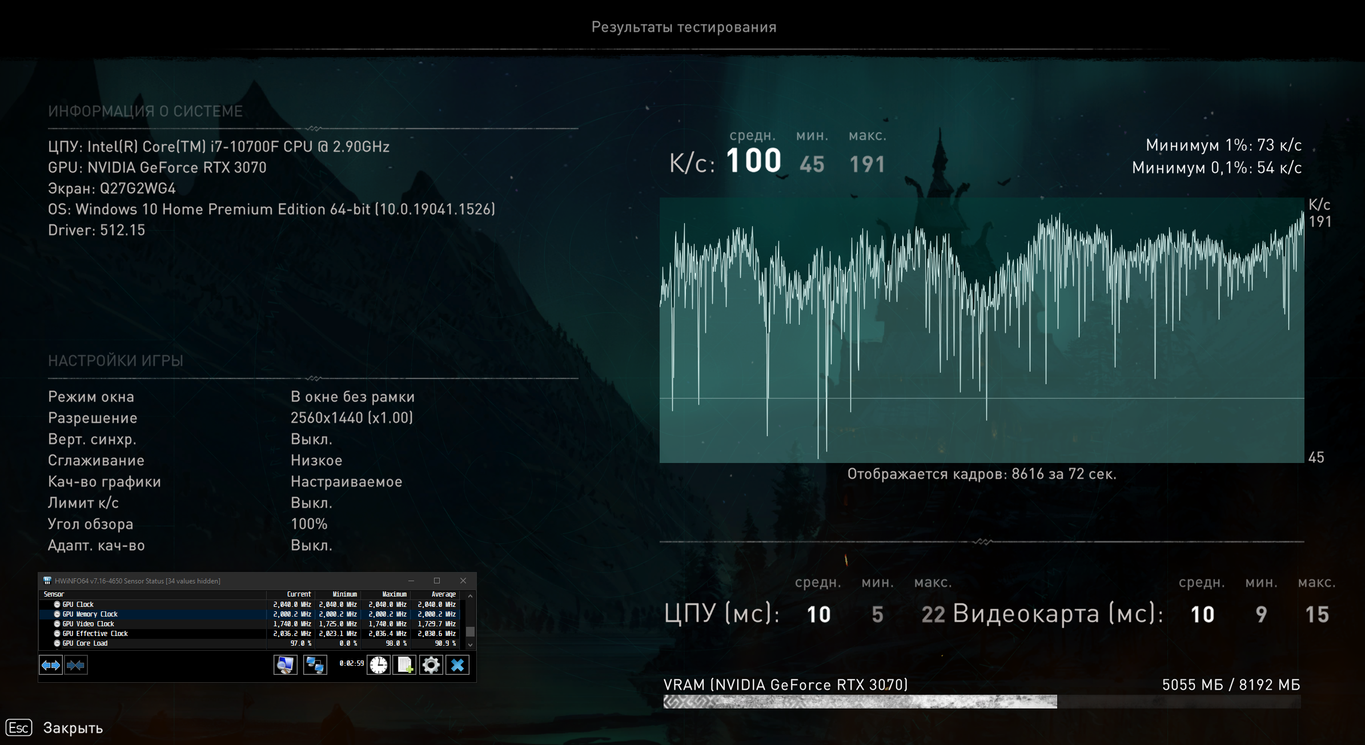Select the GPU Clock sensor row
This screenshot has width=1365, height=745.
click(x=78, y=605)
